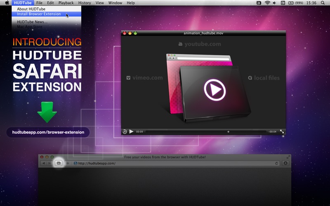Viewport: 330px width, 206px height.
Task: Go back in Safari window
Action: [x=43, y=163]
